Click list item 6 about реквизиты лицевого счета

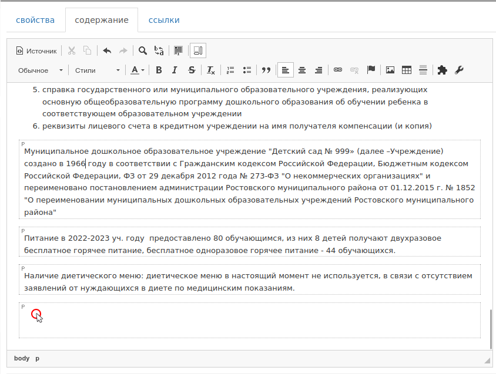(232, 126)
